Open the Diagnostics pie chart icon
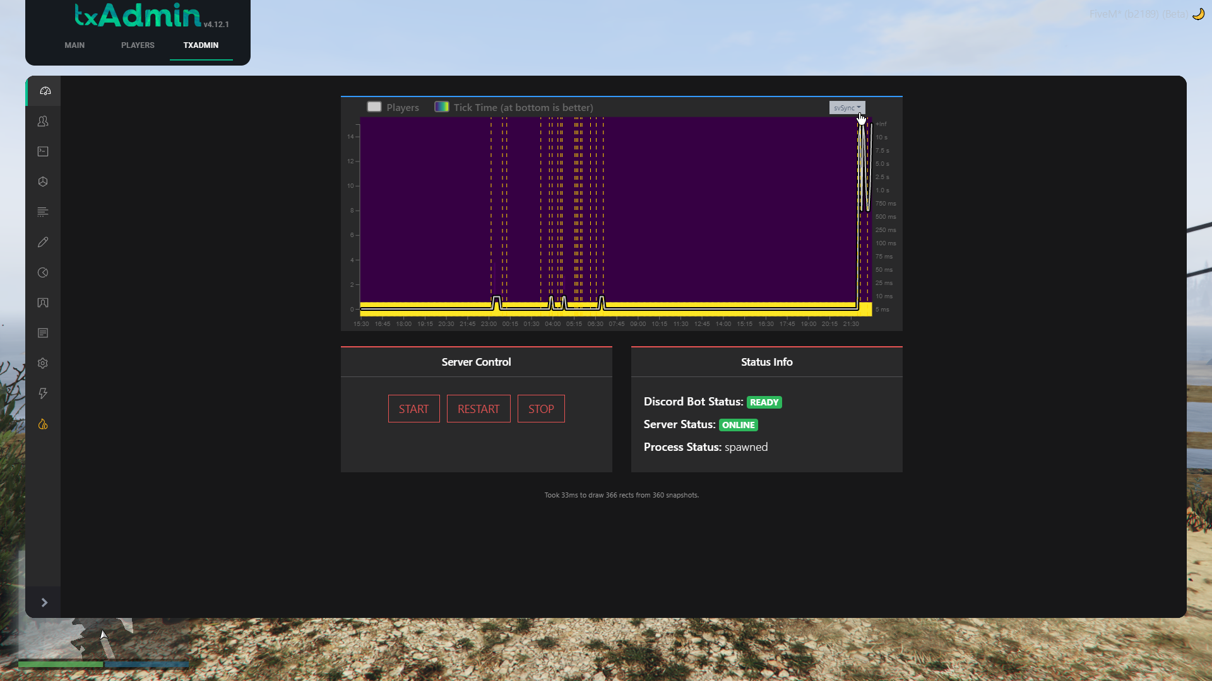1212x681 pixels. point(43,272)
